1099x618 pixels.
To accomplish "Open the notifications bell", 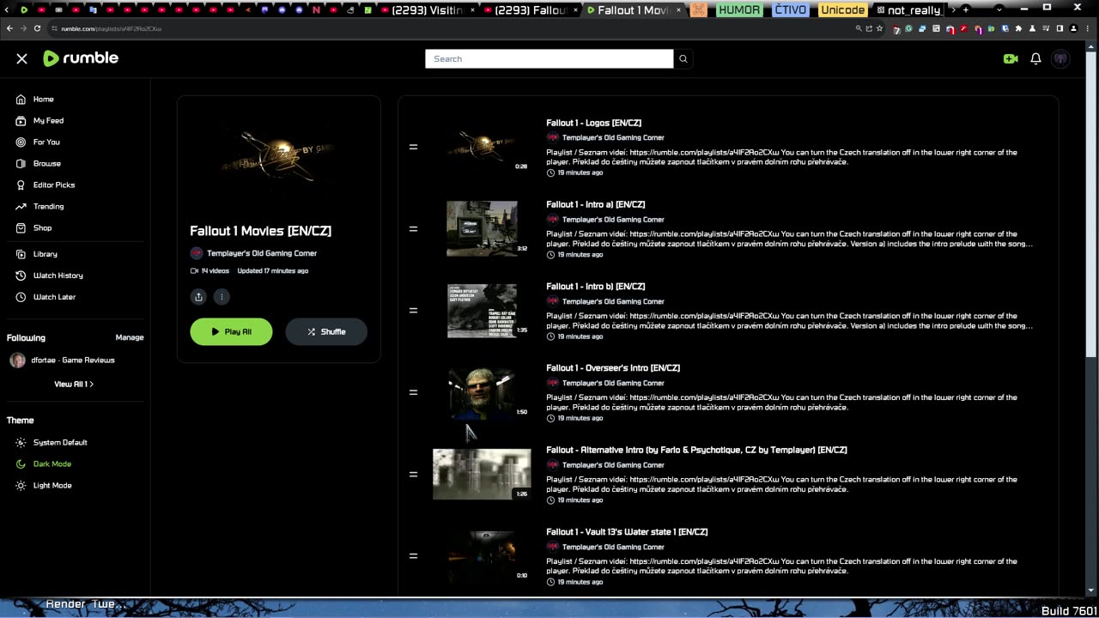I will pos(1035,58).
